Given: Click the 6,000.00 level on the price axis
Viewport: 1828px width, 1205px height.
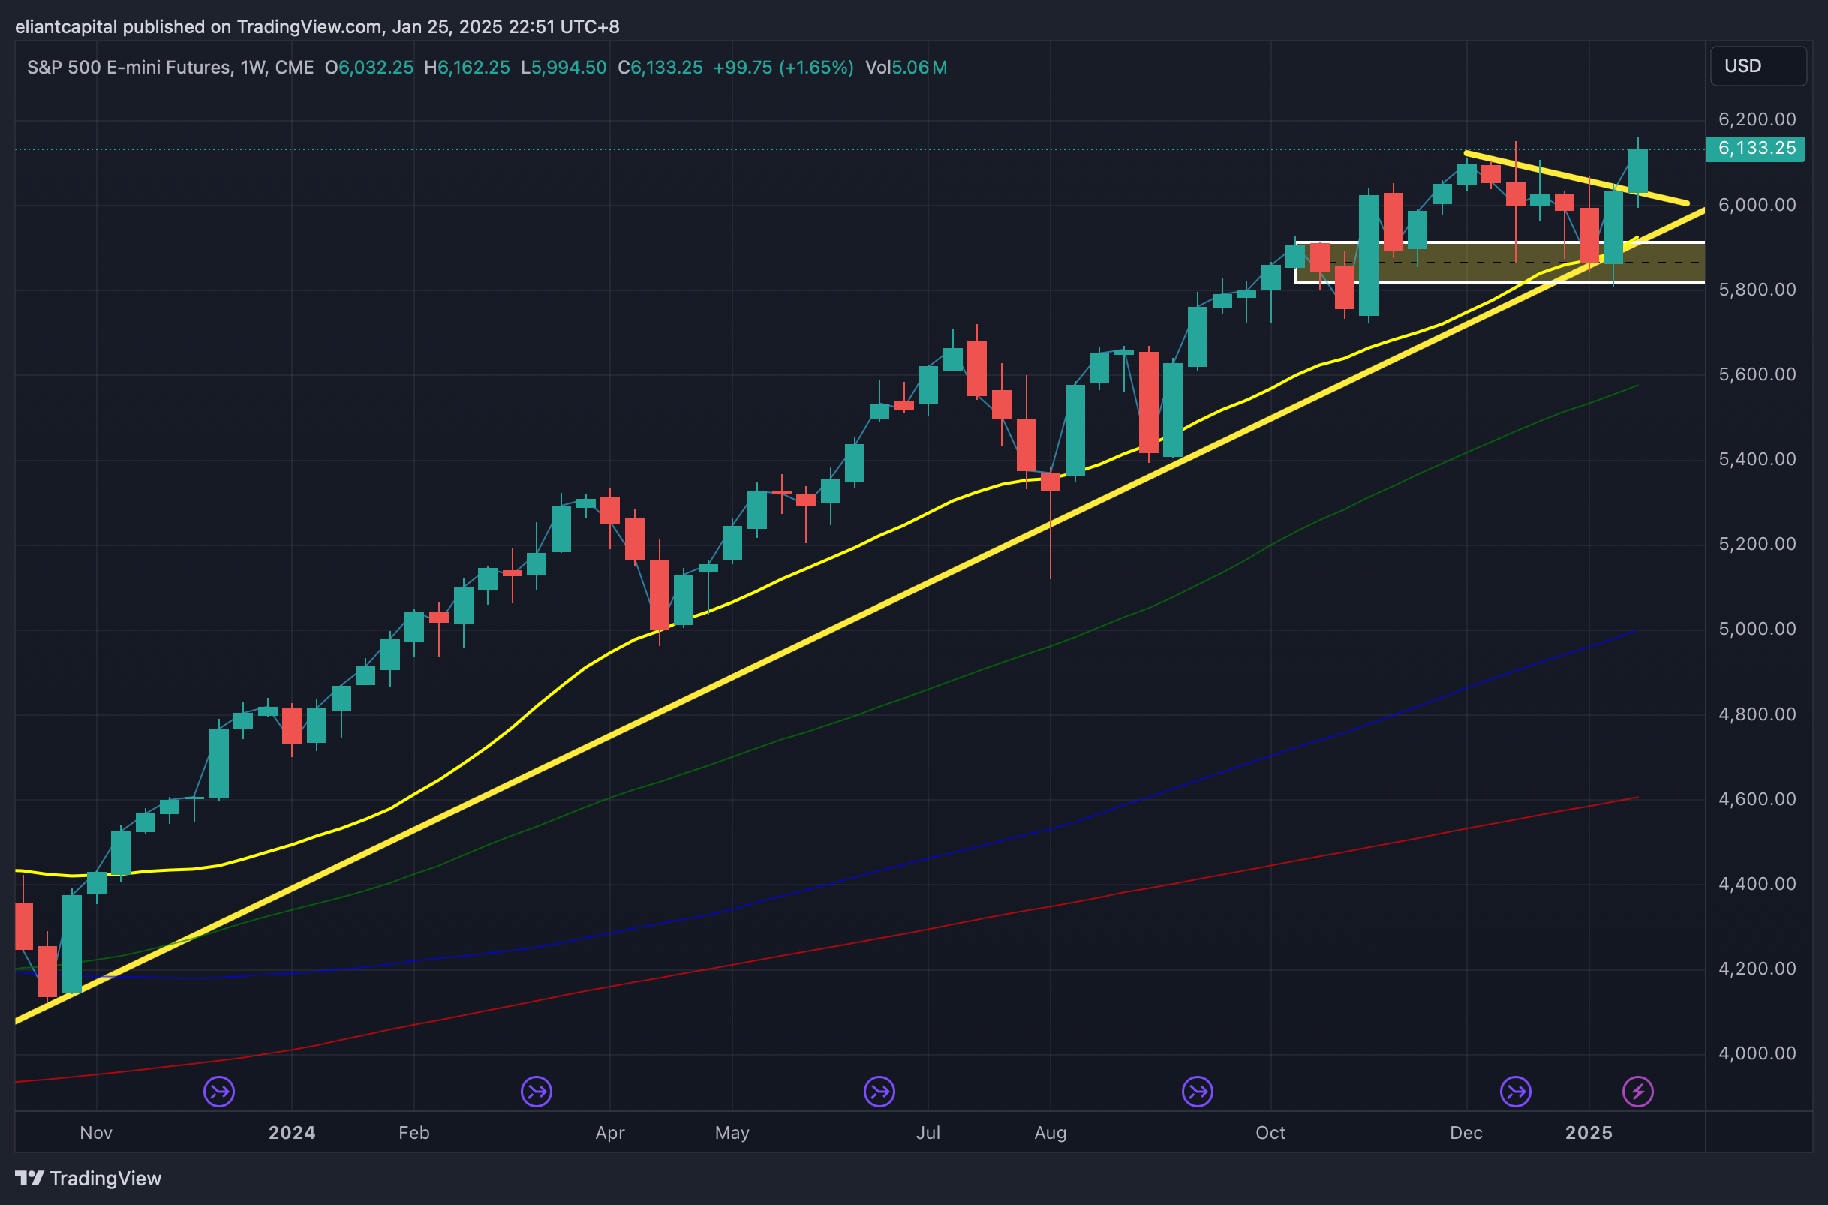Looking at the screenshot, I should [x=1757, y=205].
